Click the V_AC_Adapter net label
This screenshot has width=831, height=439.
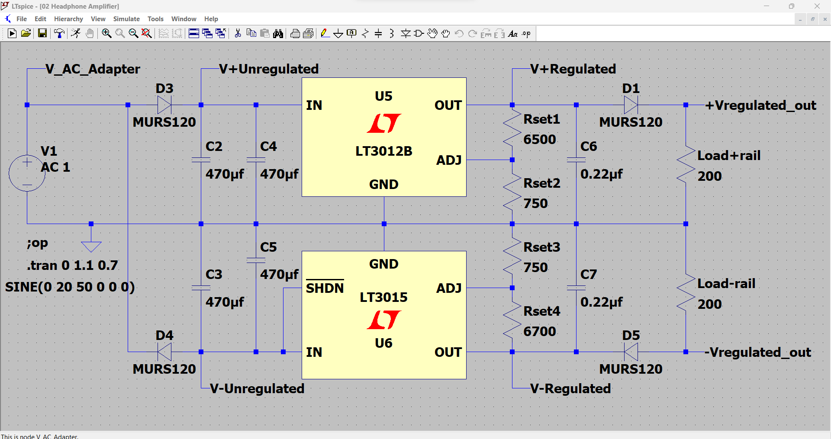coord(93,69)
